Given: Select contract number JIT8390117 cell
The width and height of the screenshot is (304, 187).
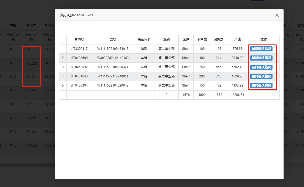Looking at the screenshot, I should (x=79, y=49).
